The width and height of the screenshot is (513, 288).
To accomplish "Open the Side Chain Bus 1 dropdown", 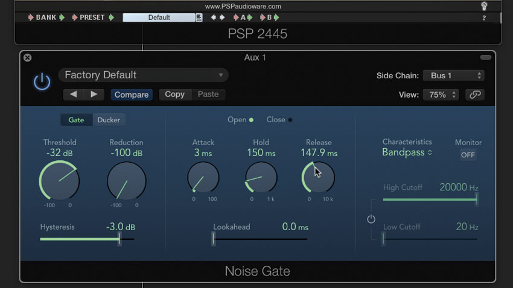I will [453, 75].
